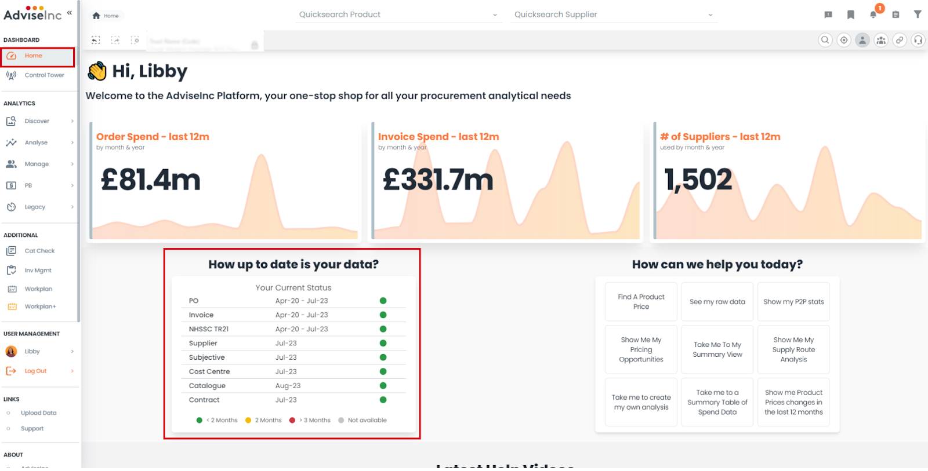Choose Show Me My Pricing Opportunities
Image resolution: width=928 pixels, height=471 pixels.
coord(641,349)
